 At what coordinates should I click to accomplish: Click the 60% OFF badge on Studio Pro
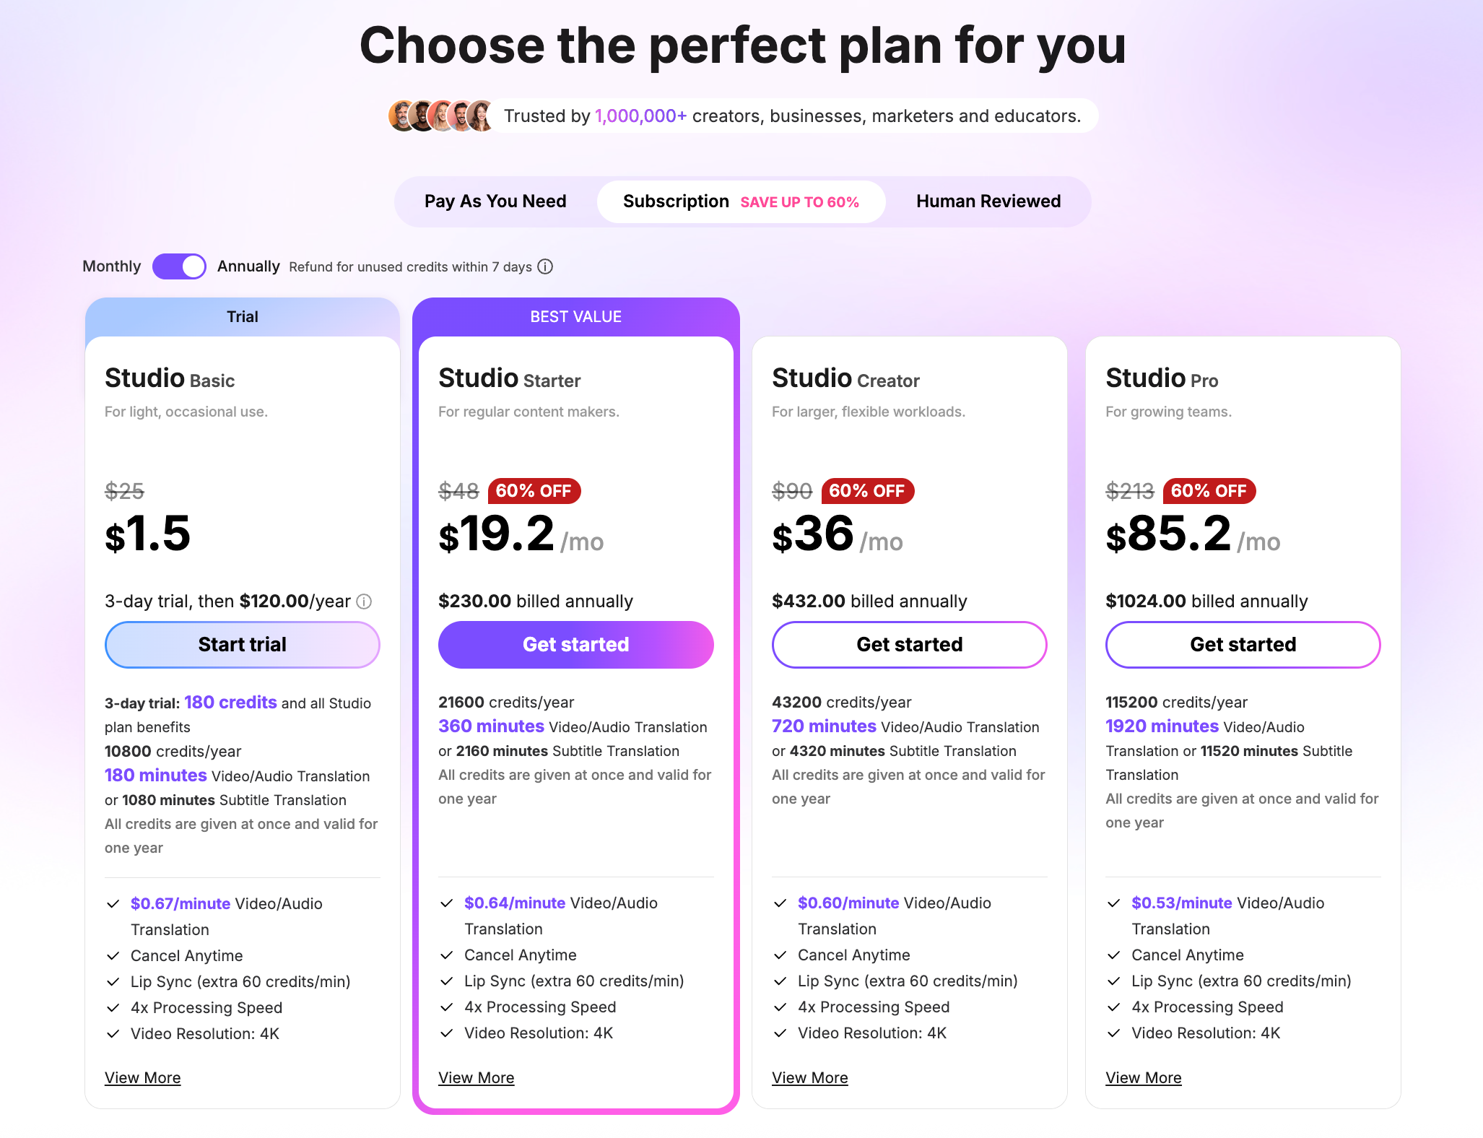[1209, 491]
